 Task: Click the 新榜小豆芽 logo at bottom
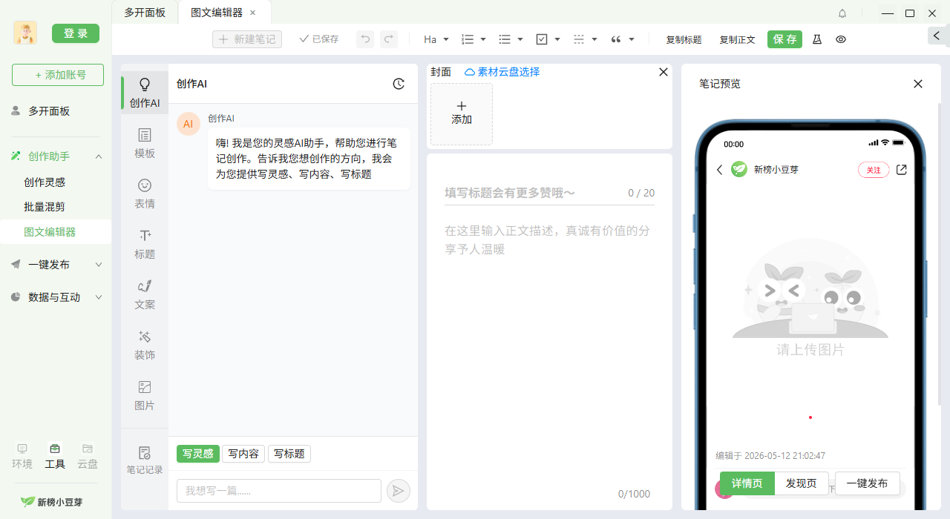tap(52, 502)
